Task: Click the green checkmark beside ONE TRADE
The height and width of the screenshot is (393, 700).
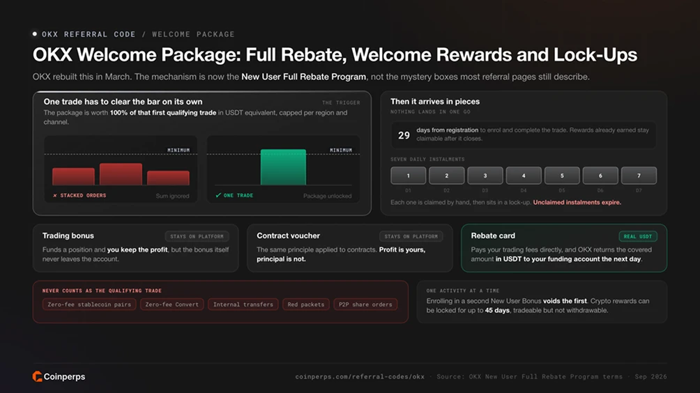Action: coord(218,195)
